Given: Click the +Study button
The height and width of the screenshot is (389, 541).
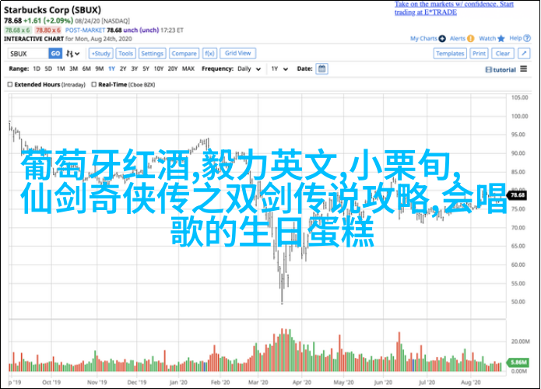Looking at the screenshot, I should (100, 54).
